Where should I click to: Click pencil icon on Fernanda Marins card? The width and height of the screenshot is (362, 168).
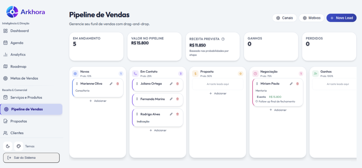click(x=171, y=99)
